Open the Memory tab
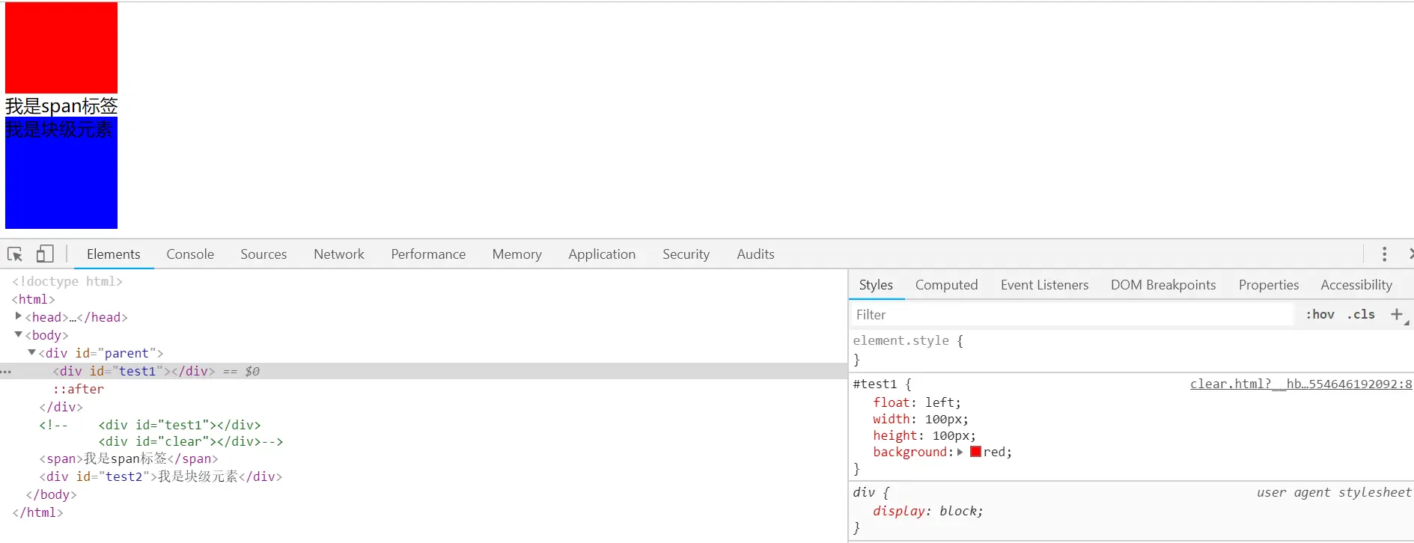1414x543 pixels. point(517,254)
